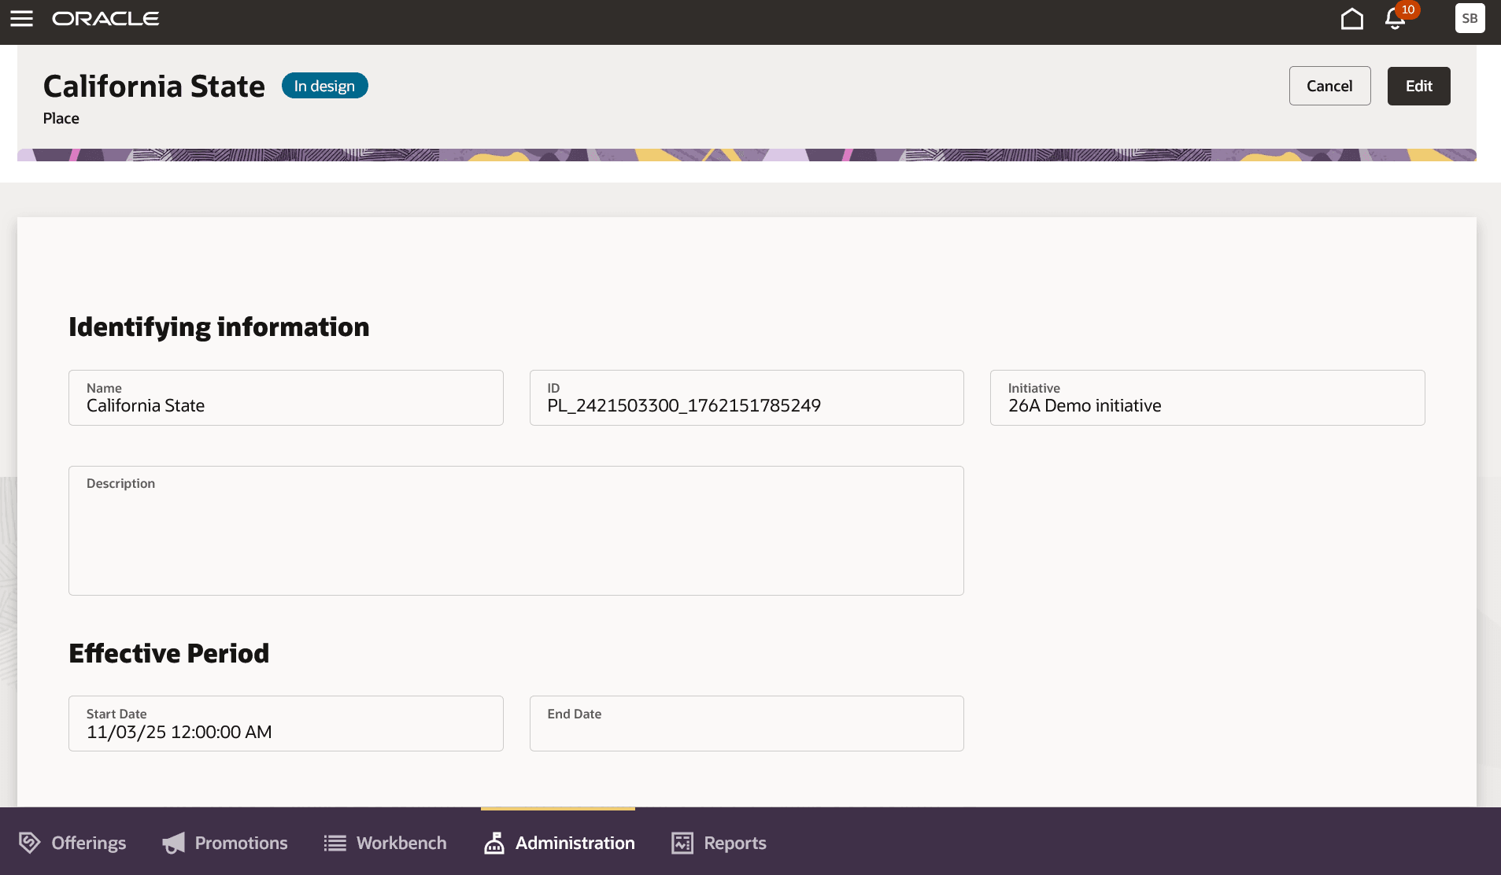Image resolution: width=1501 pixels, height=875 pixels.
Task: Select the Workbench list icon
Action: pos(334,843)
